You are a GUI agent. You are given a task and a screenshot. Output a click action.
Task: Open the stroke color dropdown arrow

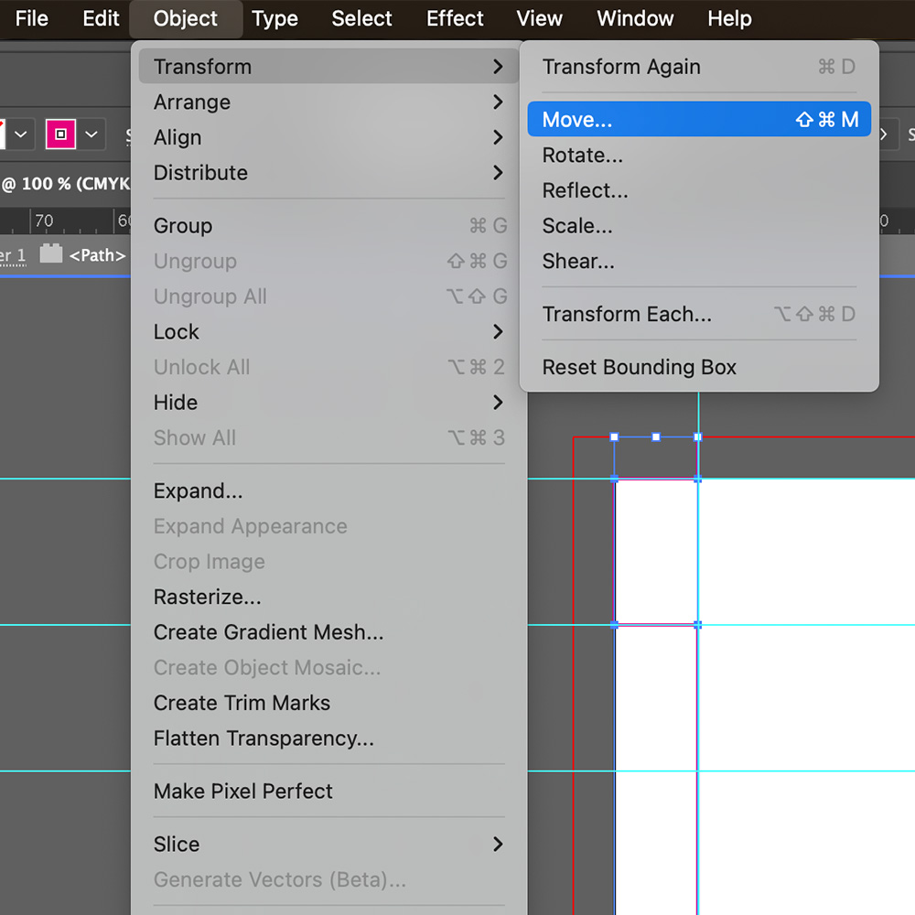click(x=91, y=135)
